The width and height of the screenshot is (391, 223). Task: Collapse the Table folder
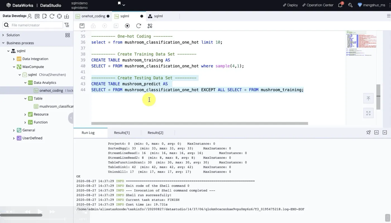coord(25,99)
